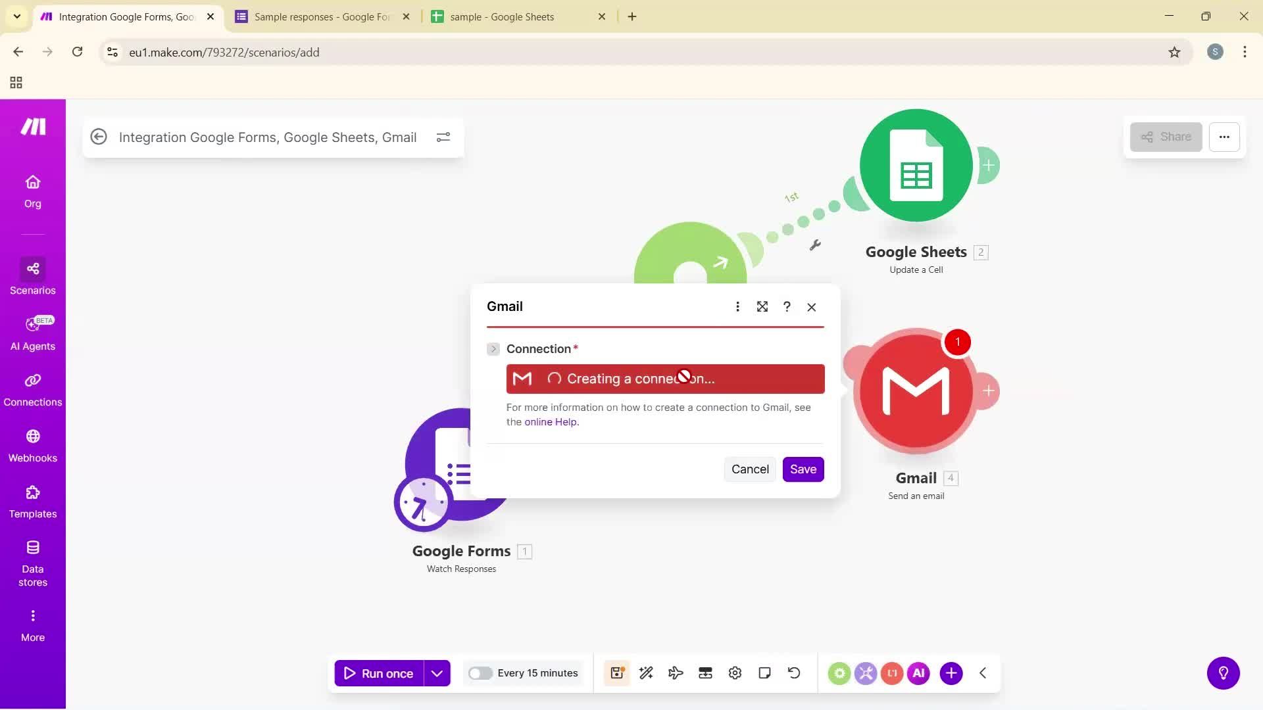Open Scenarios from the left sidebar

click(x=32, y=277)
